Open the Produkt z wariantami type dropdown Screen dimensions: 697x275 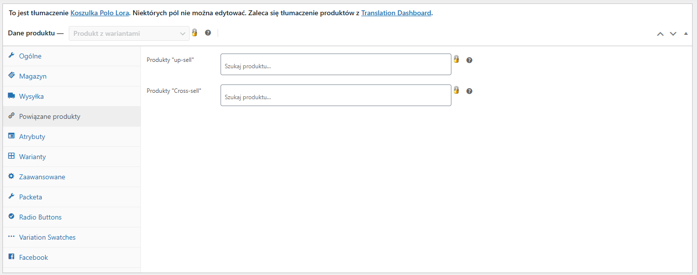pos(129,33)
